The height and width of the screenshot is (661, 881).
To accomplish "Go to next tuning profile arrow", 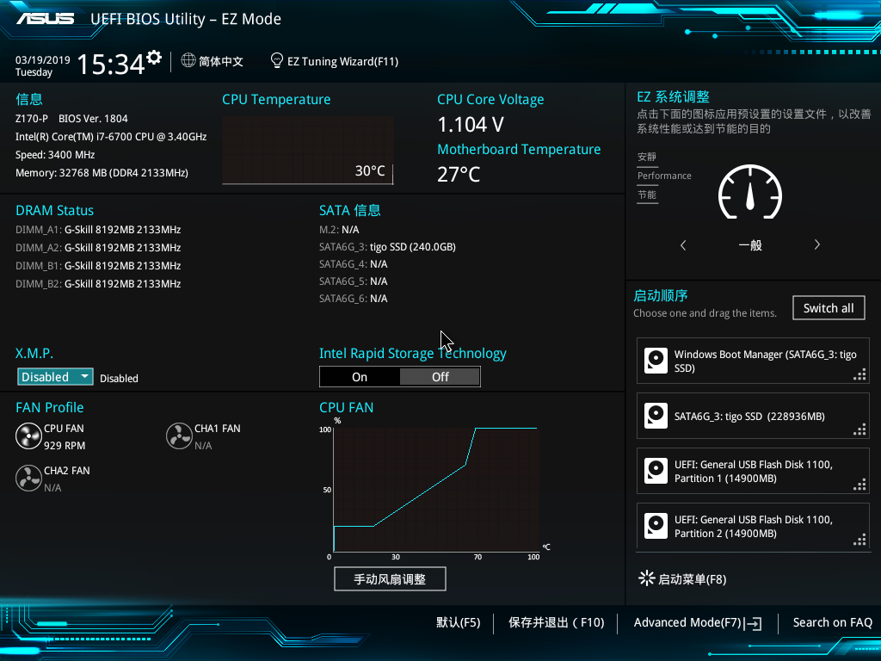I will click(817, 244).
